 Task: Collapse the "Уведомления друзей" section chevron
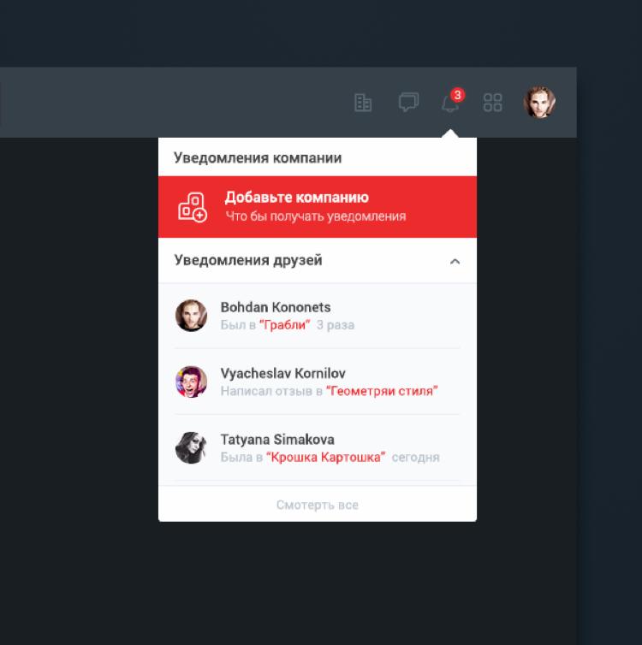(x=455, y=262)
